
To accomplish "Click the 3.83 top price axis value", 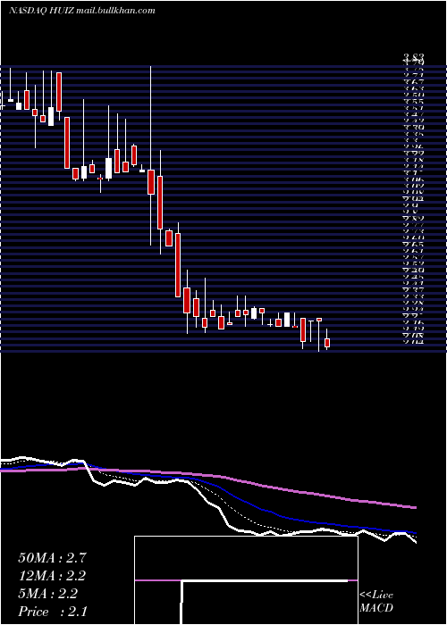I will click(x=413, y=57).
